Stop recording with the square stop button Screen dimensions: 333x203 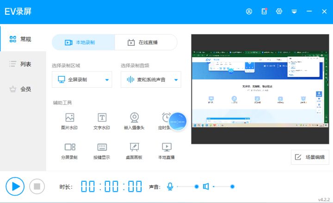coord(37,186)
